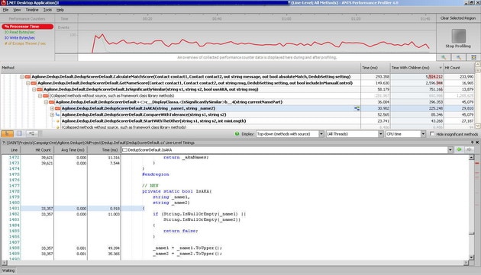
Task: Enable Hide insignificant methods checkbox
Action: pyautogui.click(x=432, y=134)
